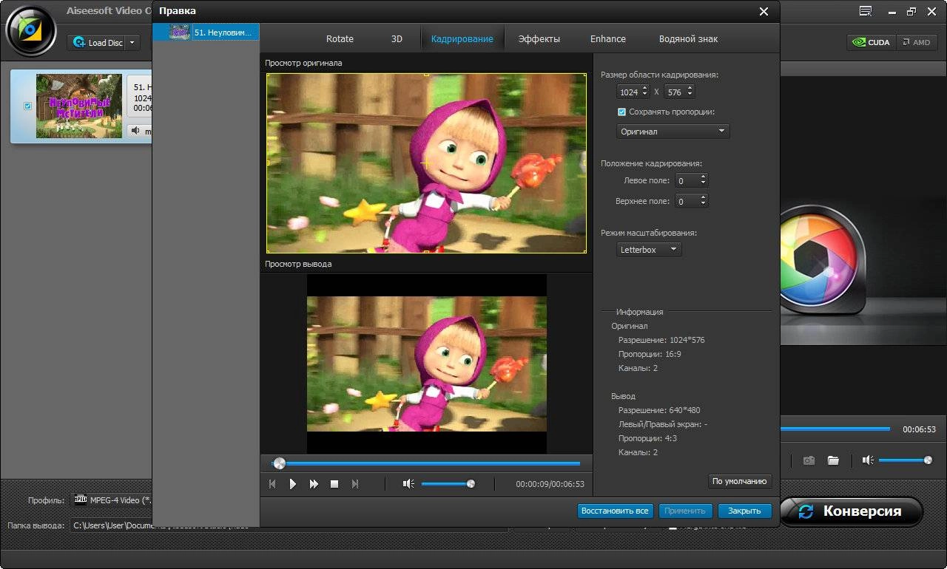Click Левое поле value field
The width and height of the screenshot is (947, 569).
pos(686,180)
